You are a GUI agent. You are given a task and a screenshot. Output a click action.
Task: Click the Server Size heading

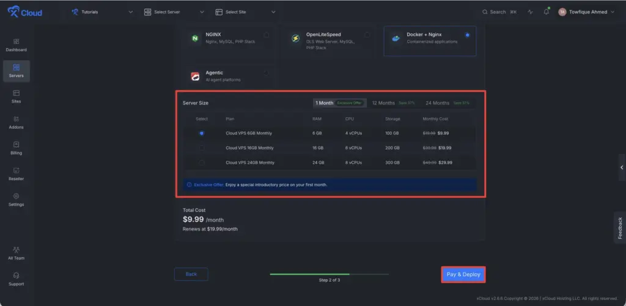coord(196,103)
